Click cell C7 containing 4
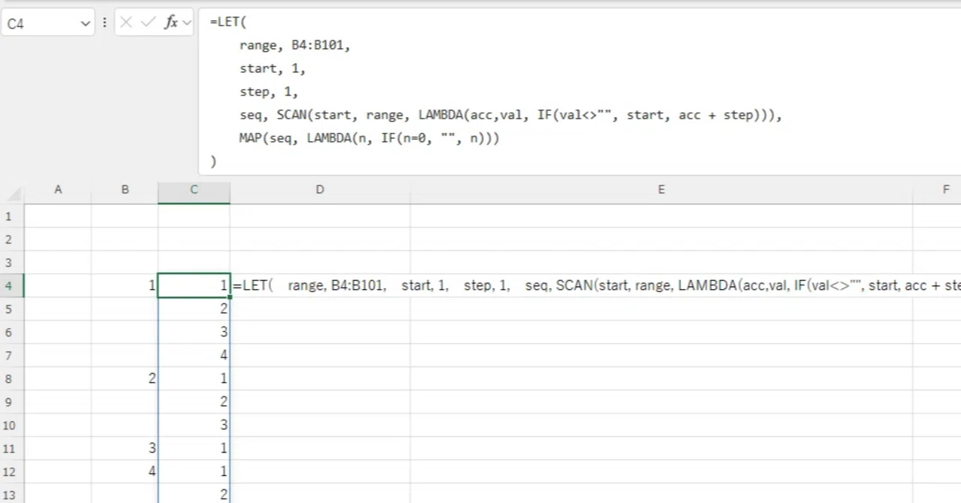This screenshot has height=503, width=961. pyautogui.click(x=194, y=356)
